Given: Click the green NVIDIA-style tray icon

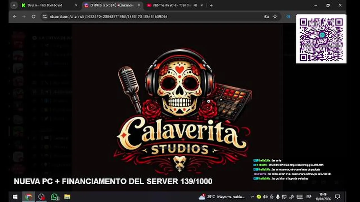Looking at the screenshot, I should coord(259,197).
